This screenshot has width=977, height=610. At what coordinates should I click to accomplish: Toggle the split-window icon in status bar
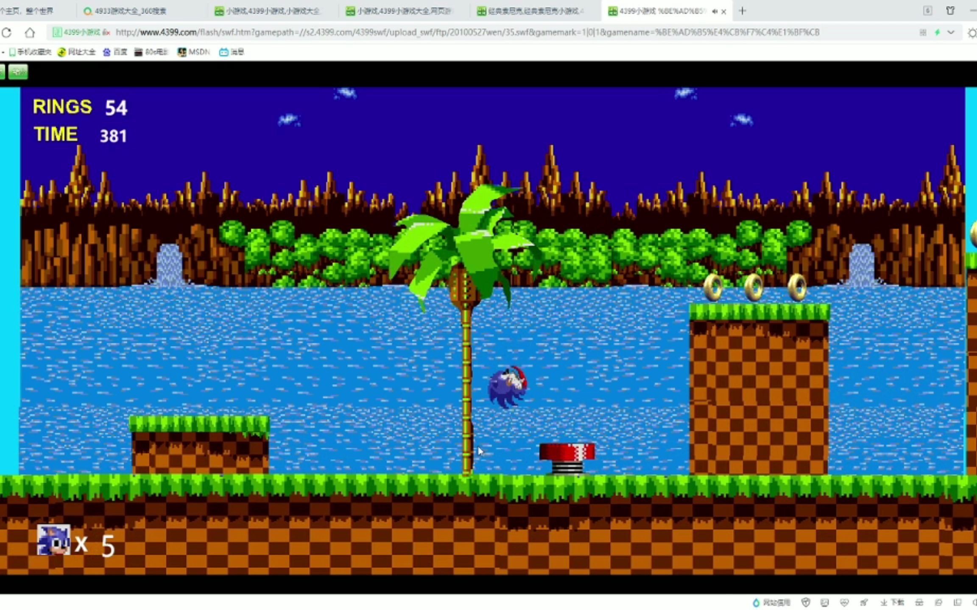(x=957, y=602)
